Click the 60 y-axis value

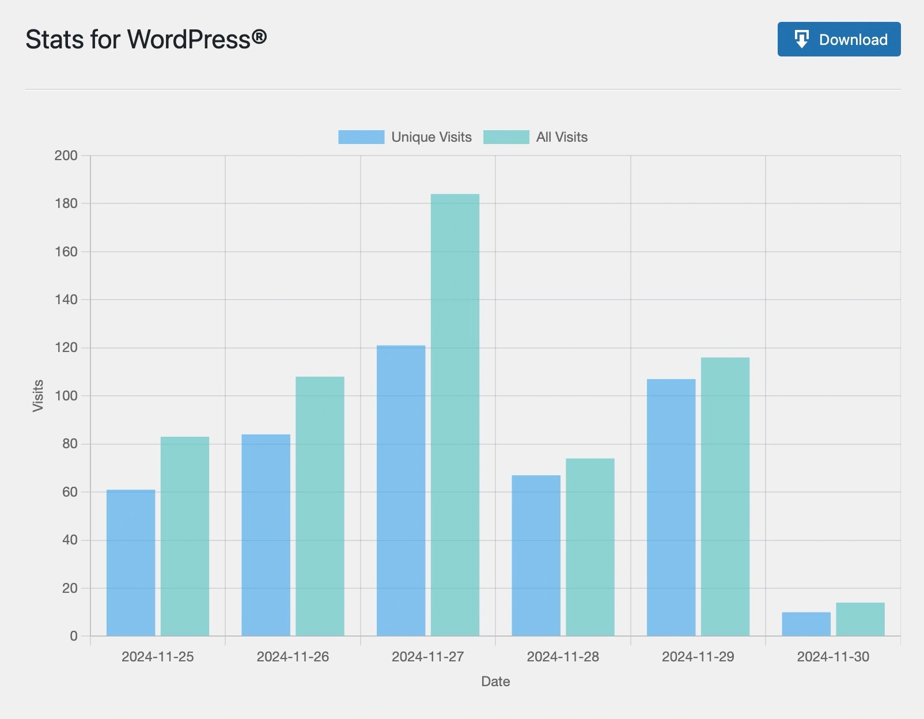(70, 492)
